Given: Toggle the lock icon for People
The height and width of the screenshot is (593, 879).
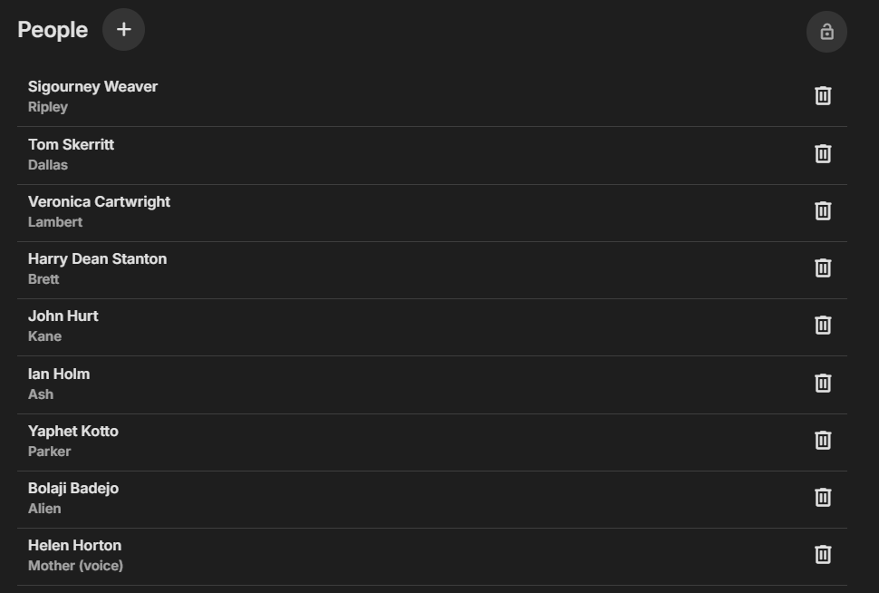Looking at the screenshot, I should tap(826, 32).
